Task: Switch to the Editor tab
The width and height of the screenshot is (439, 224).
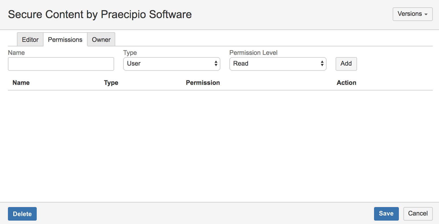Action: (30, 40)
